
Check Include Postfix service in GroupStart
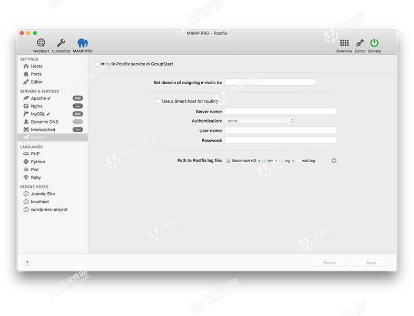[x=97, y=64]
